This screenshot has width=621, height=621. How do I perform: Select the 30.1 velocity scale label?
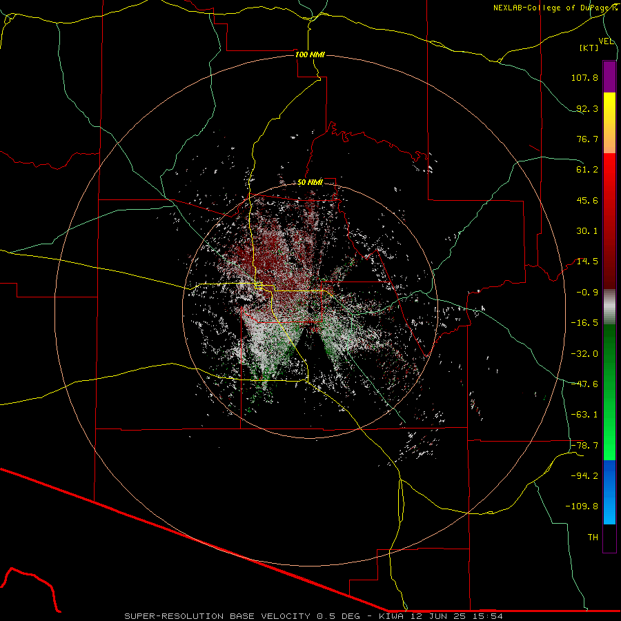click(x=587, y=231)
